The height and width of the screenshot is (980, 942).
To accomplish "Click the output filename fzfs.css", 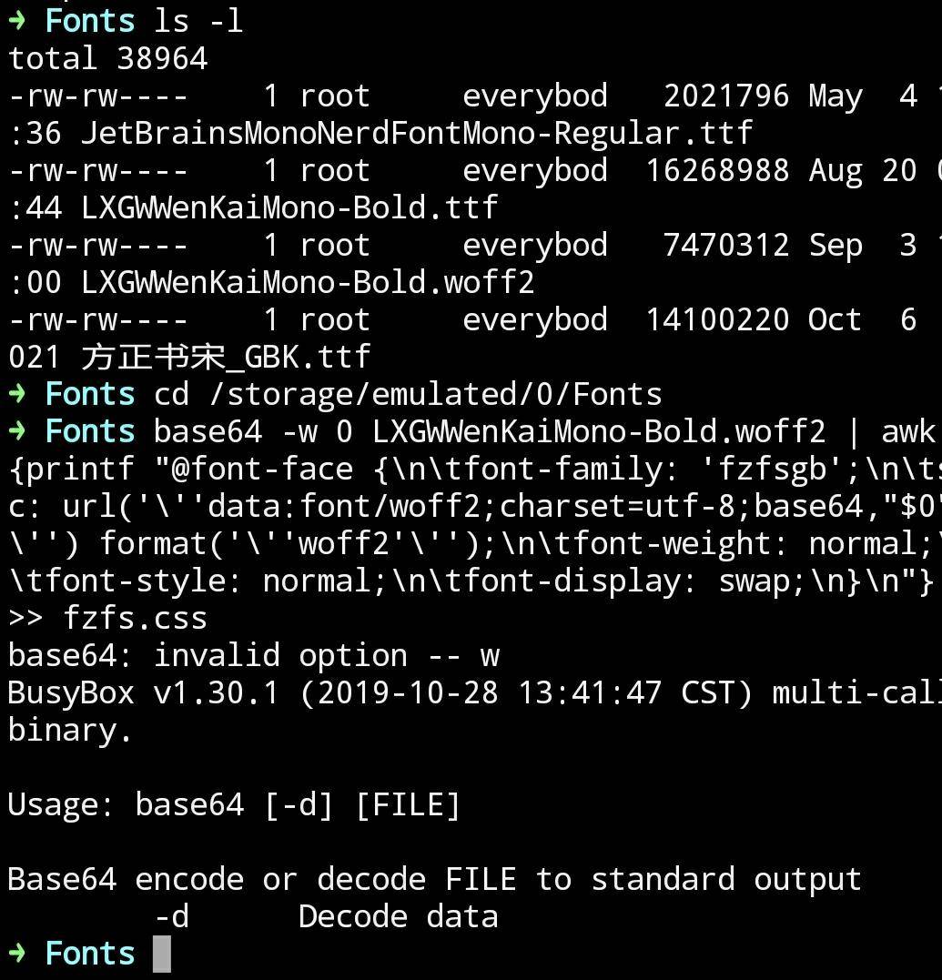I will point(135,618).
